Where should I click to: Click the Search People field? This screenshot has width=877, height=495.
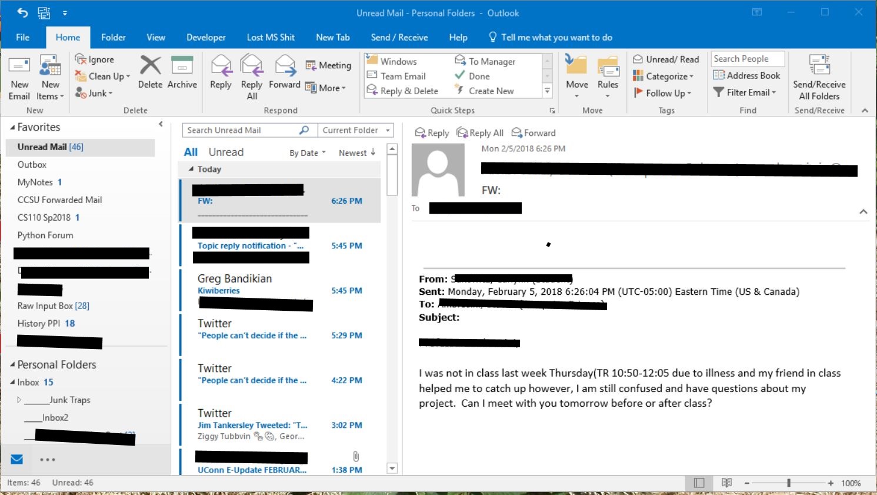point(748,59)
